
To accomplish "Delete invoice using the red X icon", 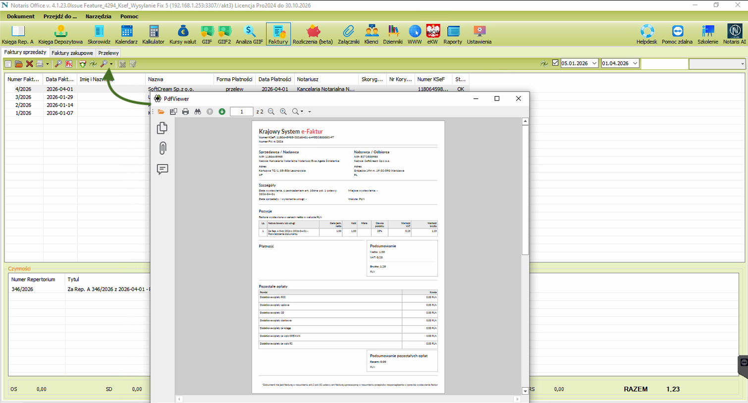I will (29, 64).
